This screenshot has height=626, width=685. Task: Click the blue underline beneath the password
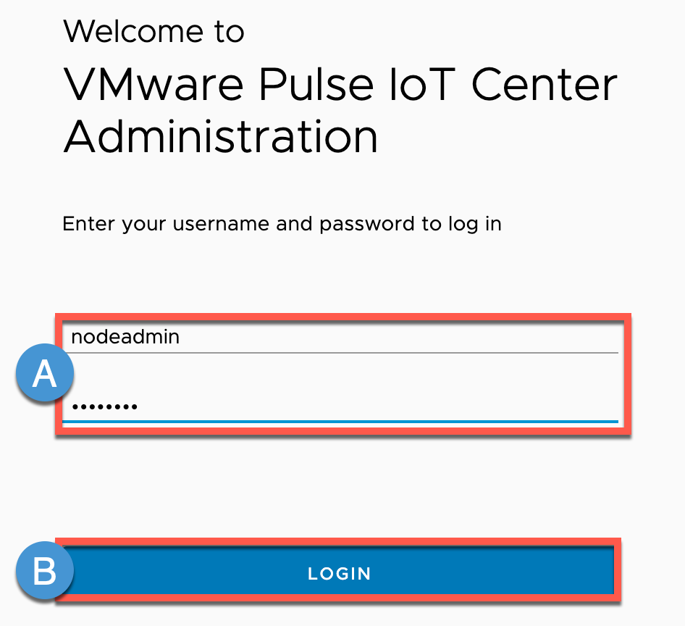pyautogui.click(x=340, y=421)
